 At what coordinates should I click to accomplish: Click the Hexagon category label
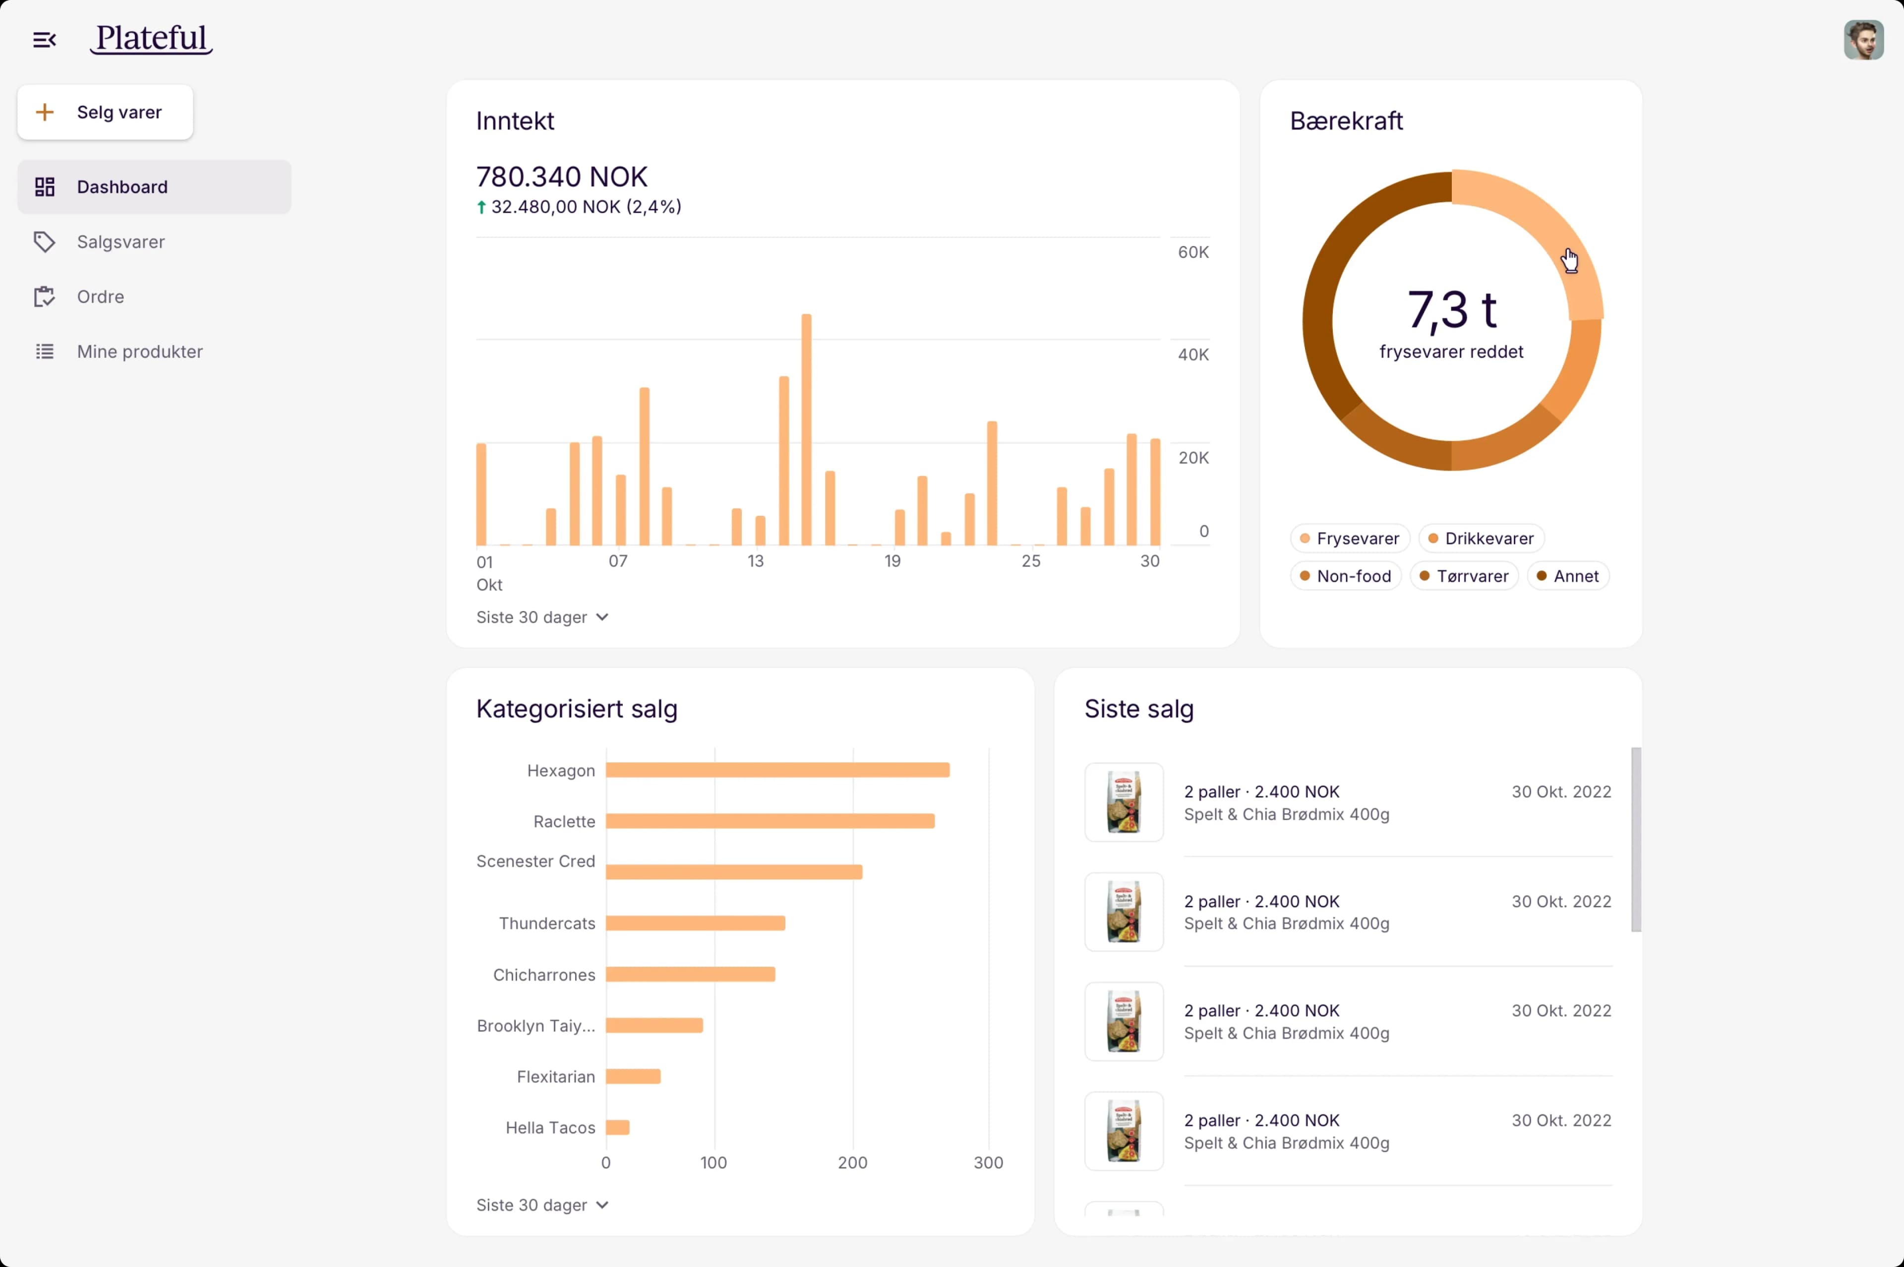pos(561,771)
